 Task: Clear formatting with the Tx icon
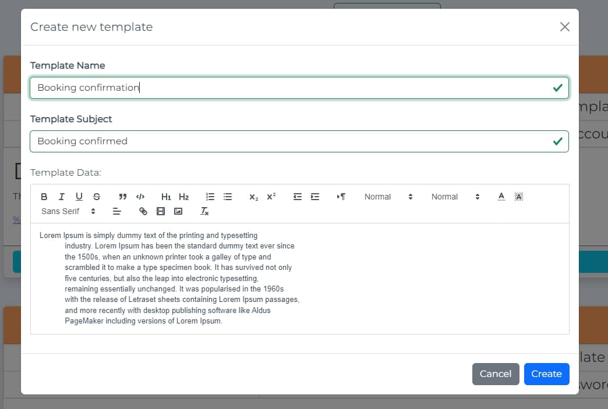point(204,211)
